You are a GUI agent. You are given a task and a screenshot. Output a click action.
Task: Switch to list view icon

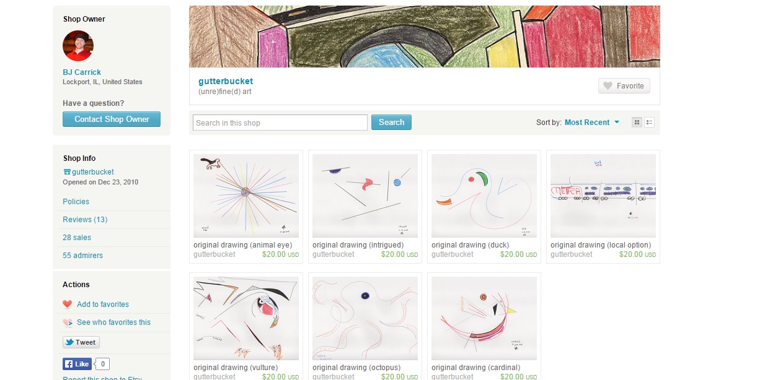(x=650, y=123)
